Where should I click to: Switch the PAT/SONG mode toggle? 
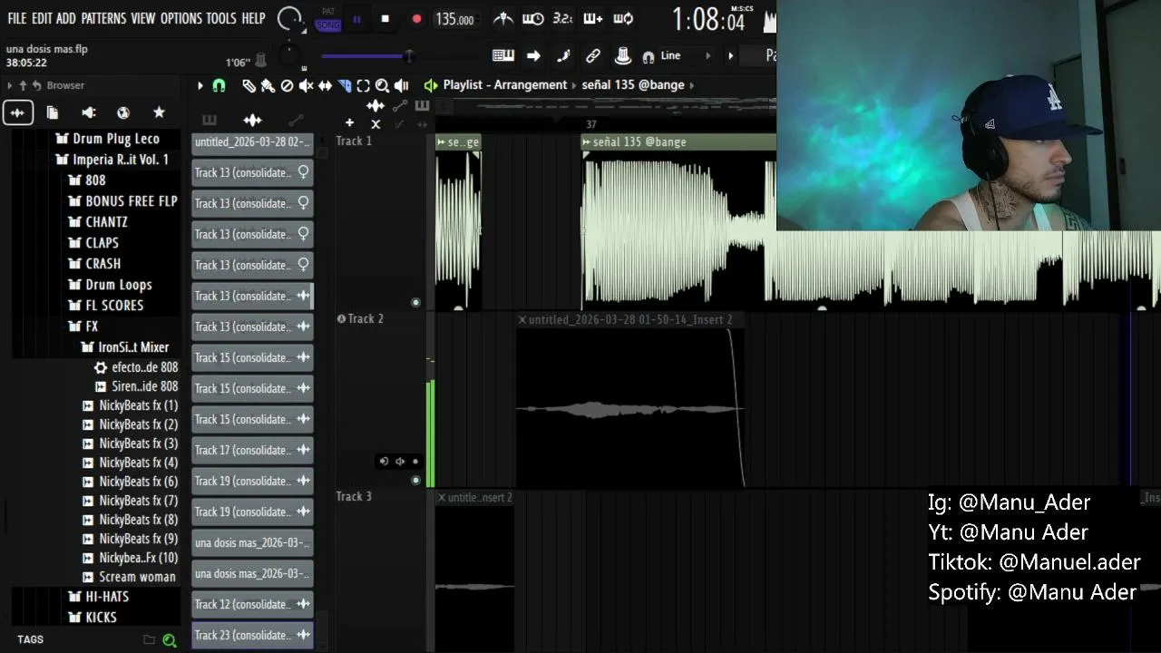(327, 19)
